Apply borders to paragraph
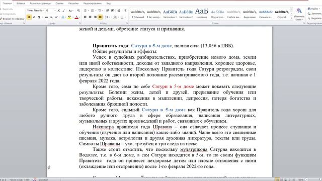The width and height of the screenshot is (322, 181). (122, 17)
